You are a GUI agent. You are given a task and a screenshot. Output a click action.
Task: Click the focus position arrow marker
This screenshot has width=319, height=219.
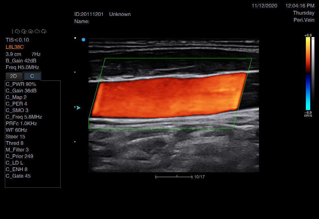point(78,108)
